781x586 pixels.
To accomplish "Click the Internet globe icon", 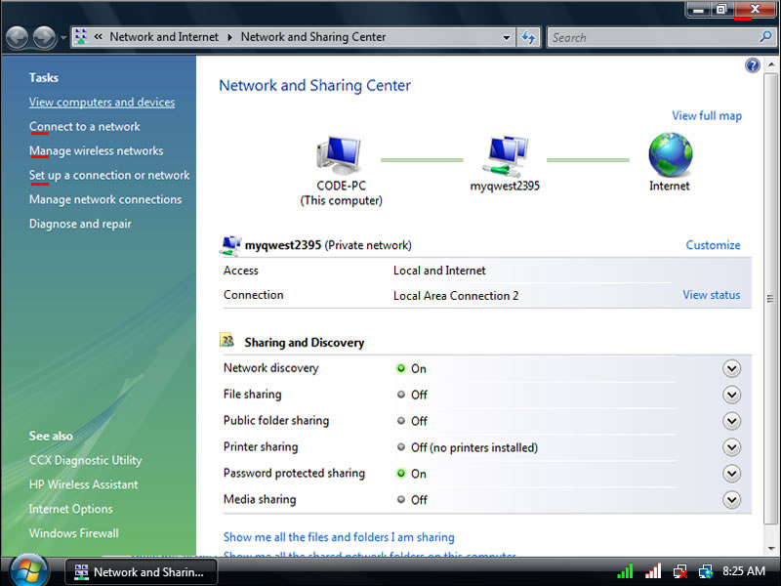I will click(x=670, y=154).
